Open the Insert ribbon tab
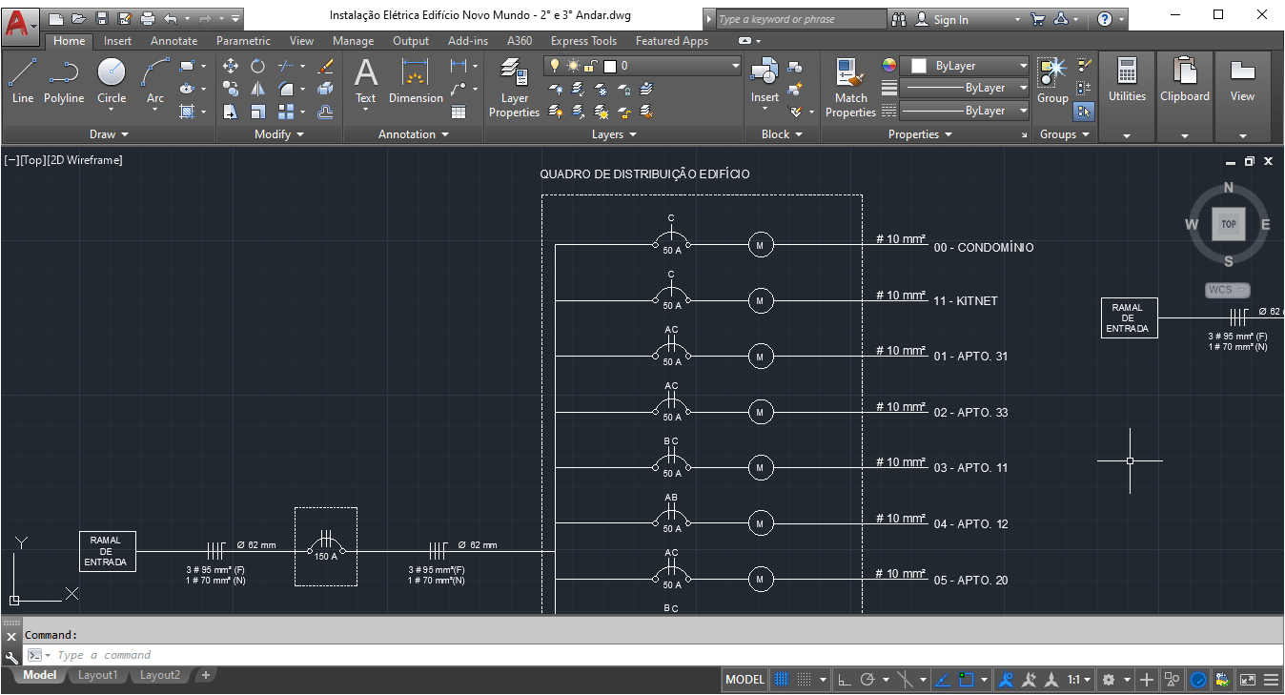Screen dimensions: 1285x695 click(x=118, y=41)
